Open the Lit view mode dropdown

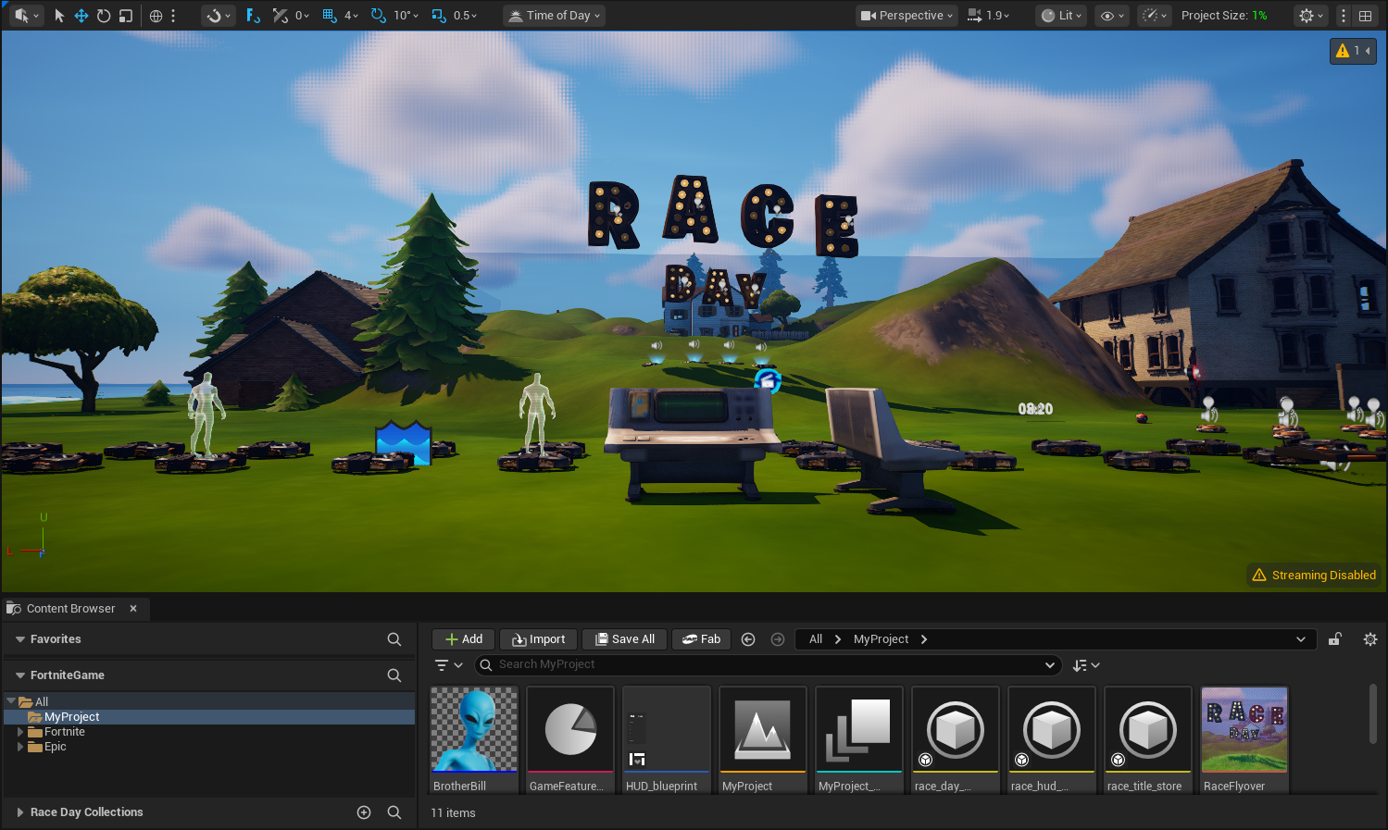[x=1059, y=15]
